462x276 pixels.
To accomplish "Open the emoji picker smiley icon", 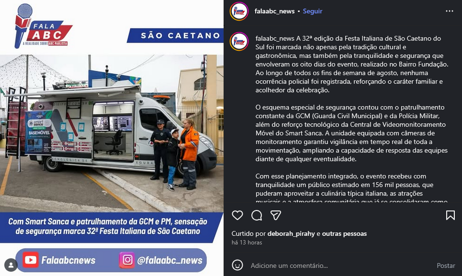I will point(237,265).
